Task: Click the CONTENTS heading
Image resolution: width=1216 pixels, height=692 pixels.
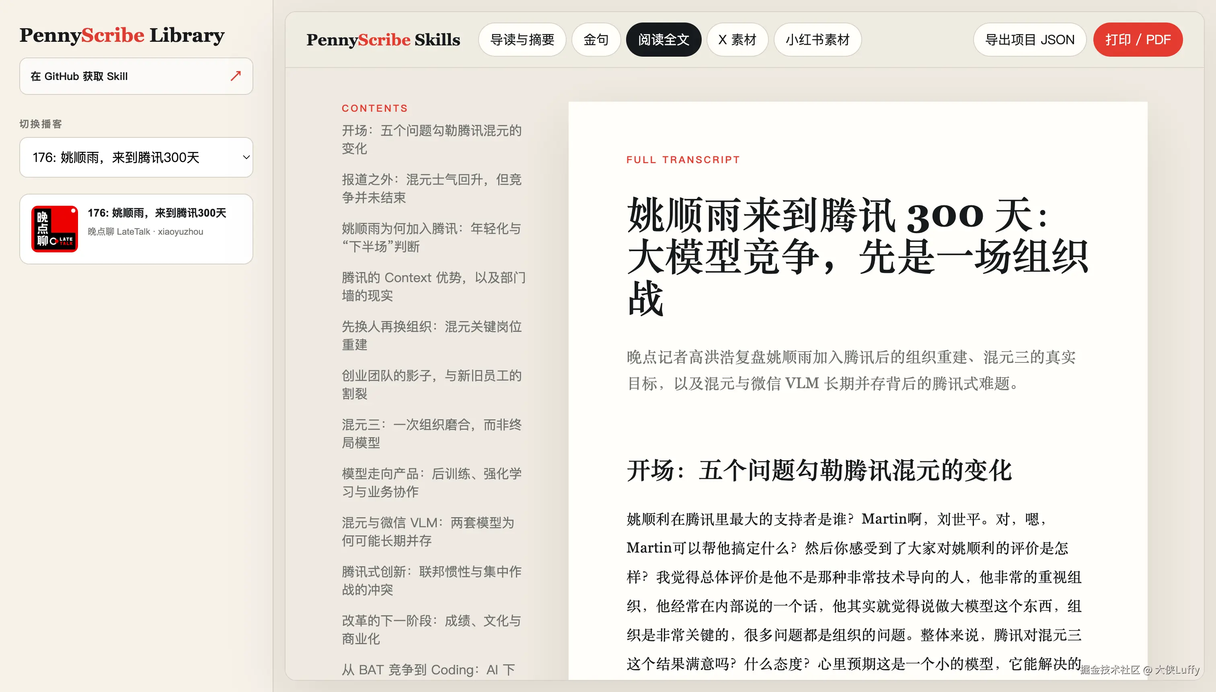Action: 375,109
